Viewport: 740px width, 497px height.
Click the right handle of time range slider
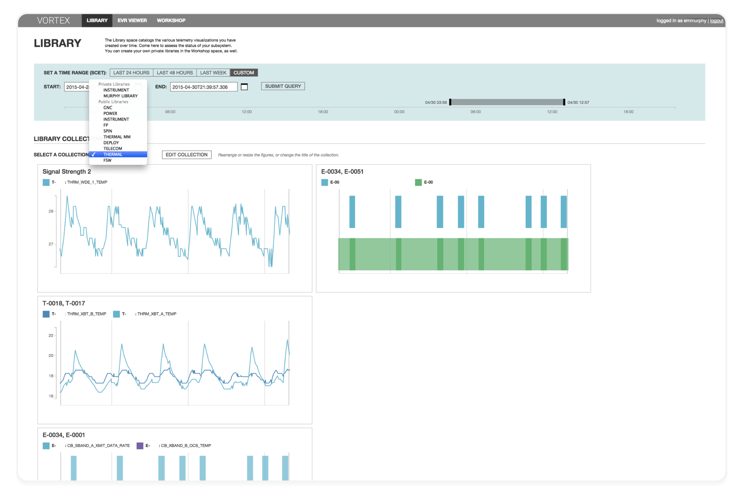(x=564, y=102)
